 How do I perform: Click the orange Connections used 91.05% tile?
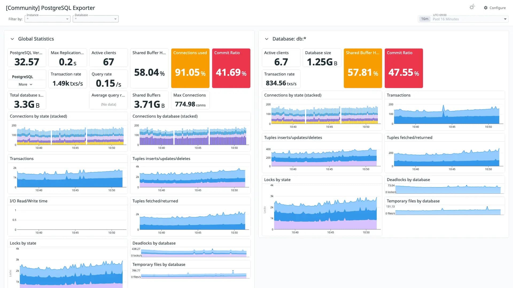(x=190, y=68)
